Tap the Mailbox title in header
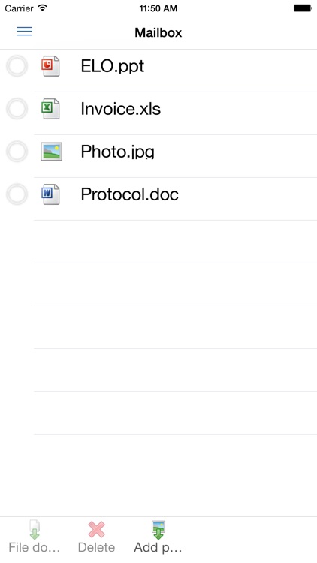The image size is (317, 563). pos(158,32)
